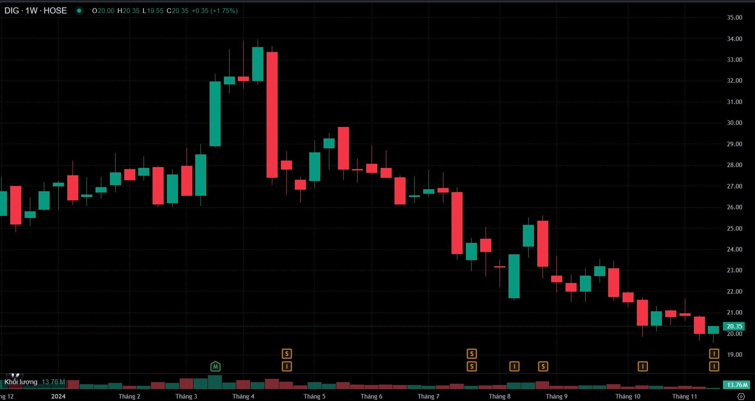
Task: Select the Khối lượng volume indicator label
Action: click(21, 382)
